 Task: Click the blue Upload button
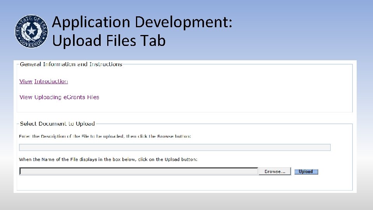[306, 171]
